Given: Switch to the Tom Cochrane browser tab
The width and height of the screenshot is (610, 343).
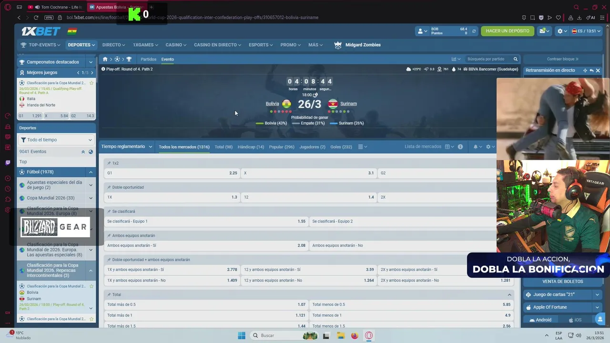Looking at the screenshot, I should [56, 7].
